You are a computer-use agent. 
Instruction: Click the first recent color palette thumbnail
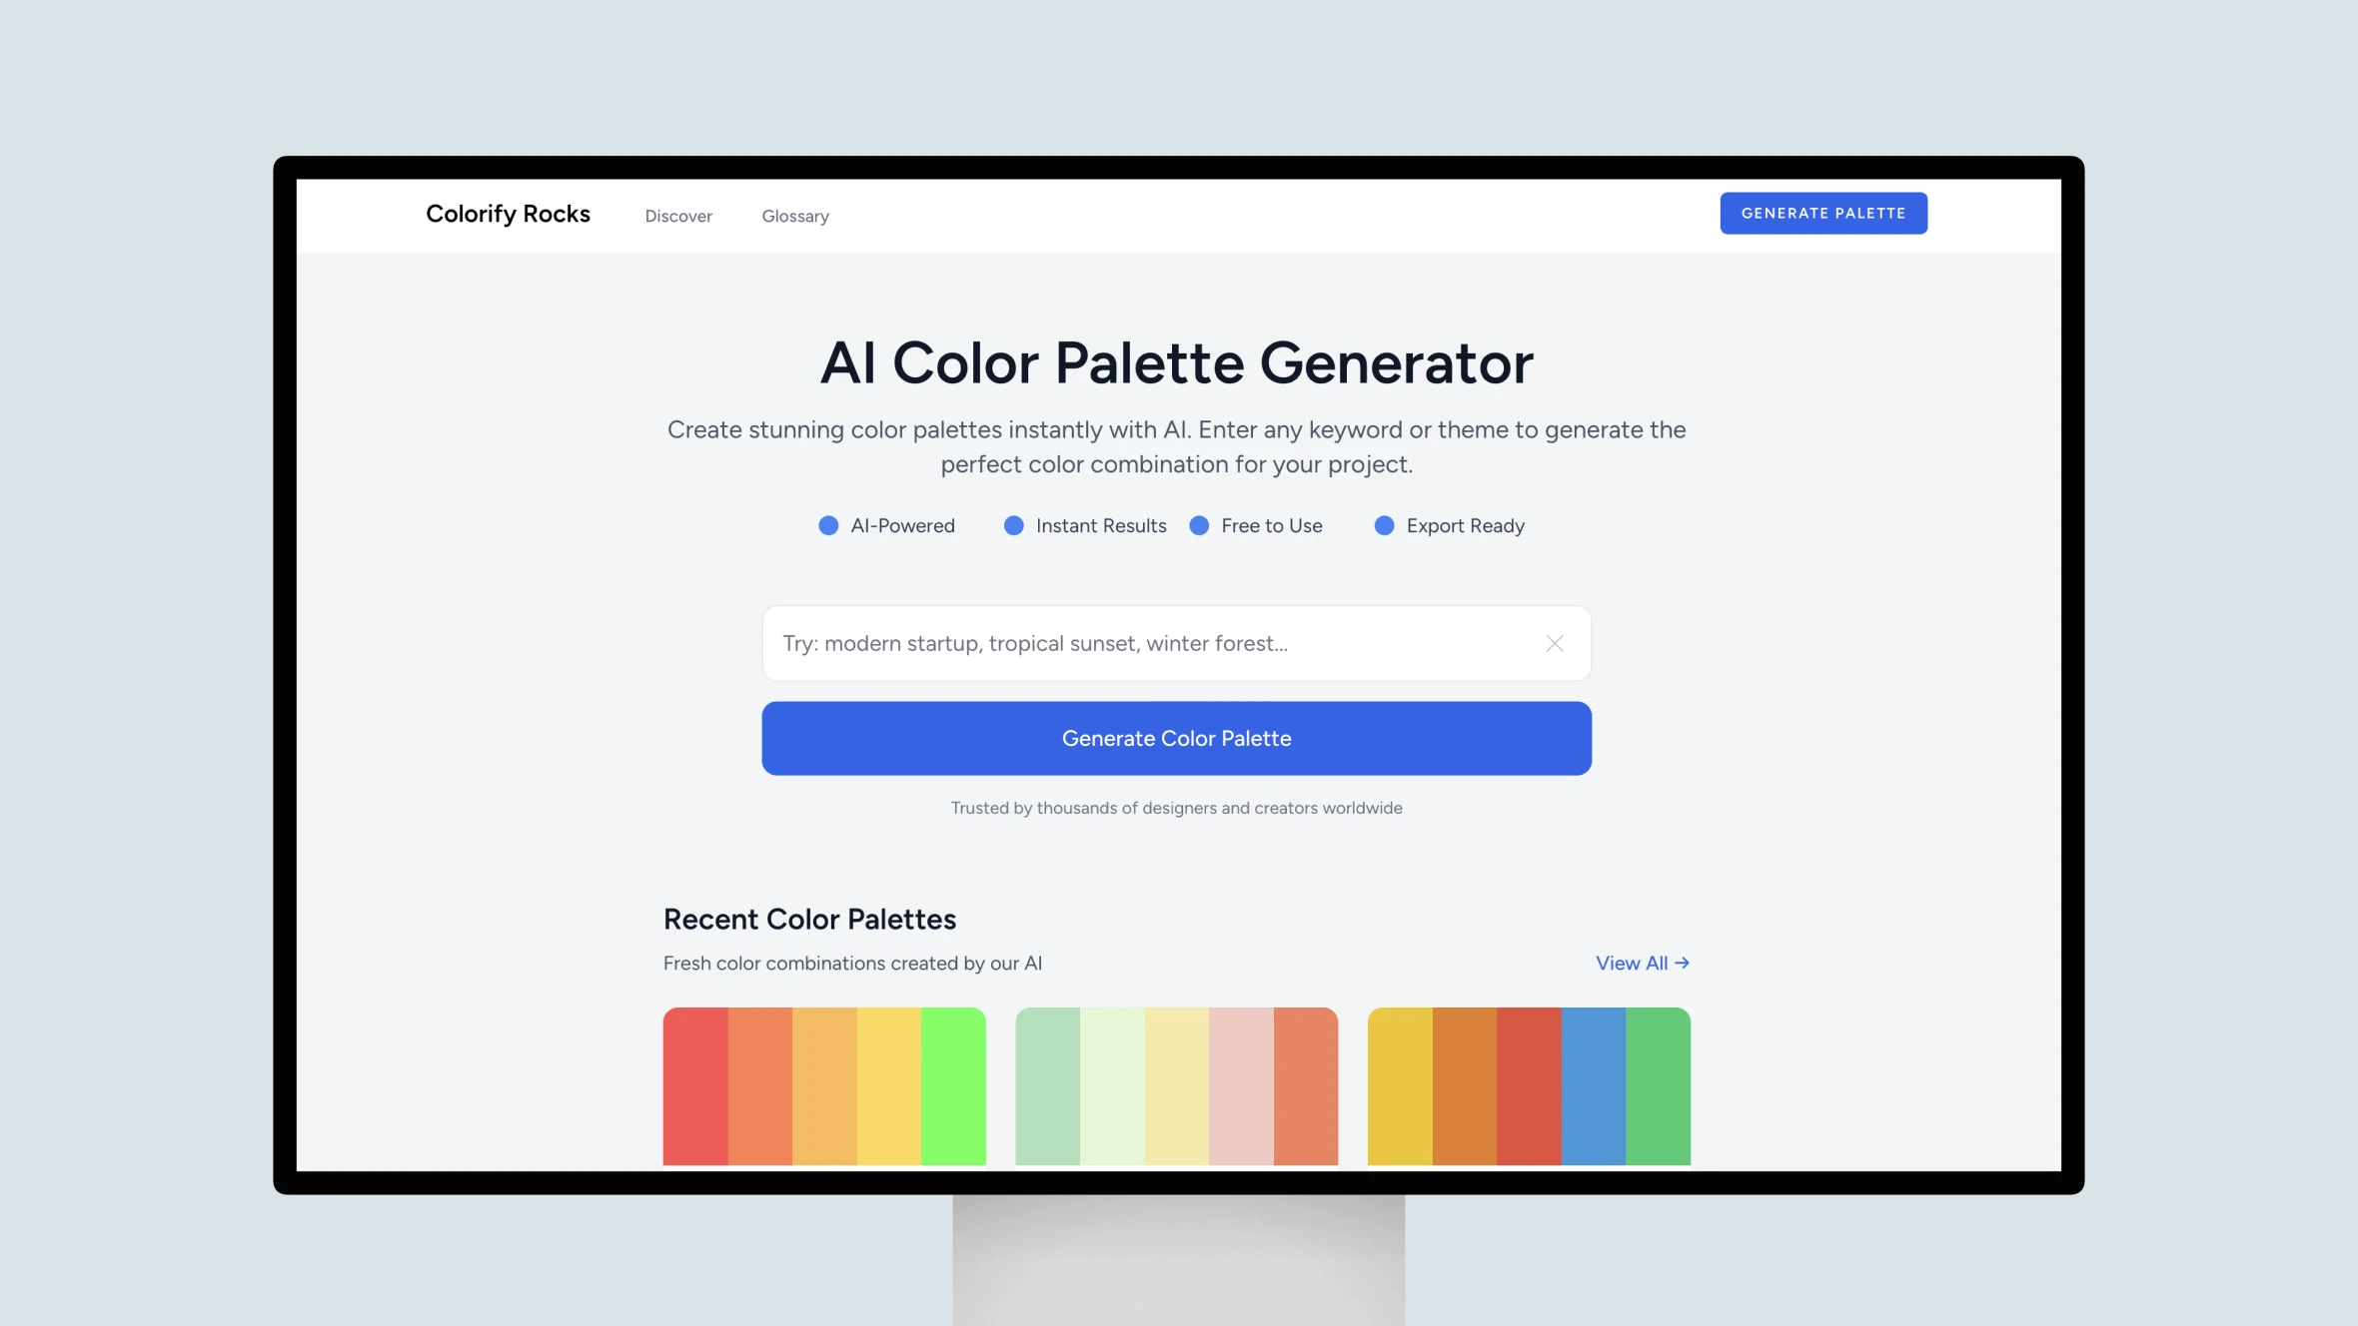coord(824,1084)
